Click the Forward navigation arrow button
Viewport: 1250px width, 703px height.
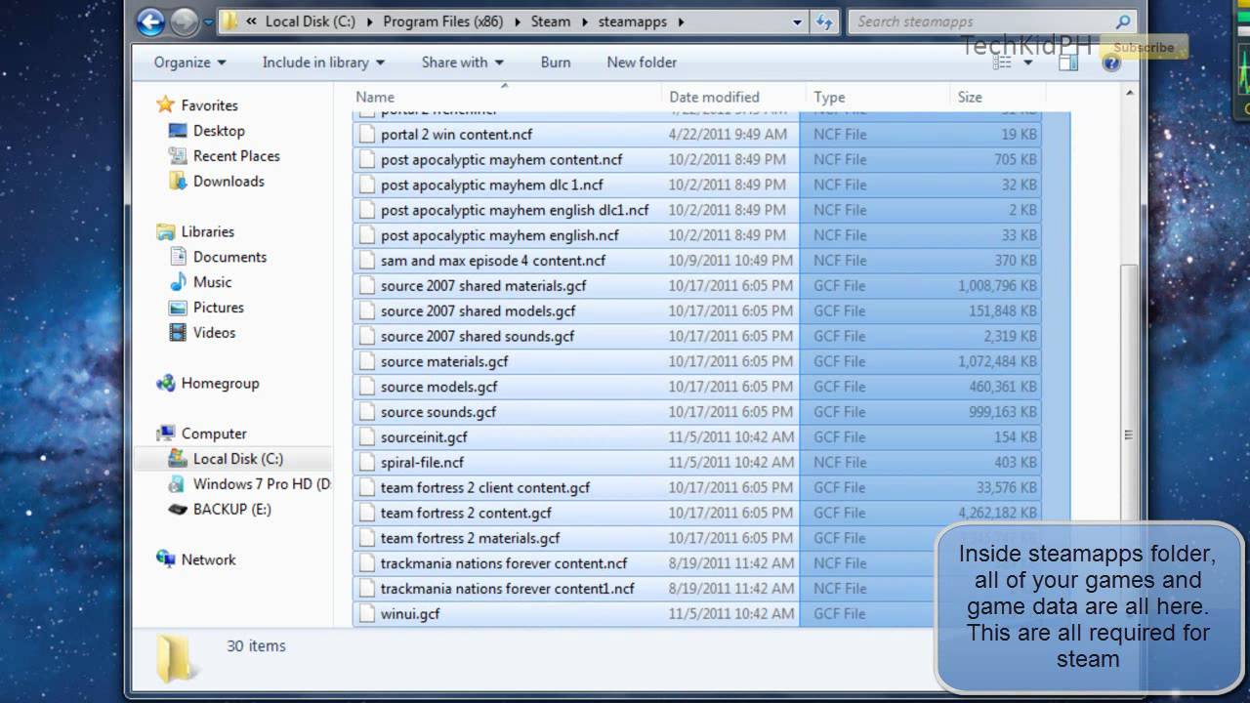coord(184,21)
